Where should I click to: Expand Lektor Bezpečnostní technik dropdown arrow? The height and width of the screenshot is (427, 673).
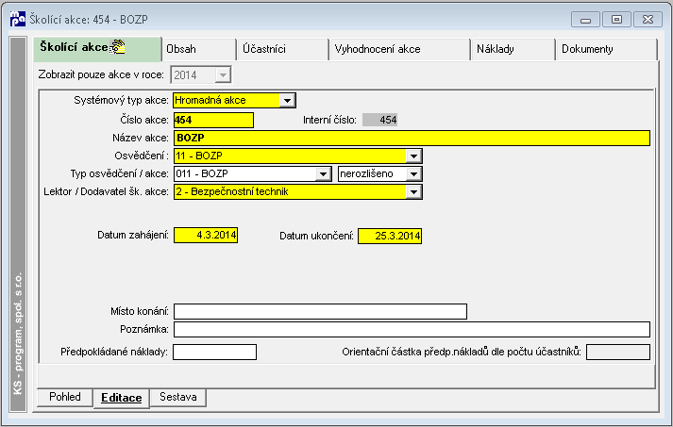pos(413,192)
